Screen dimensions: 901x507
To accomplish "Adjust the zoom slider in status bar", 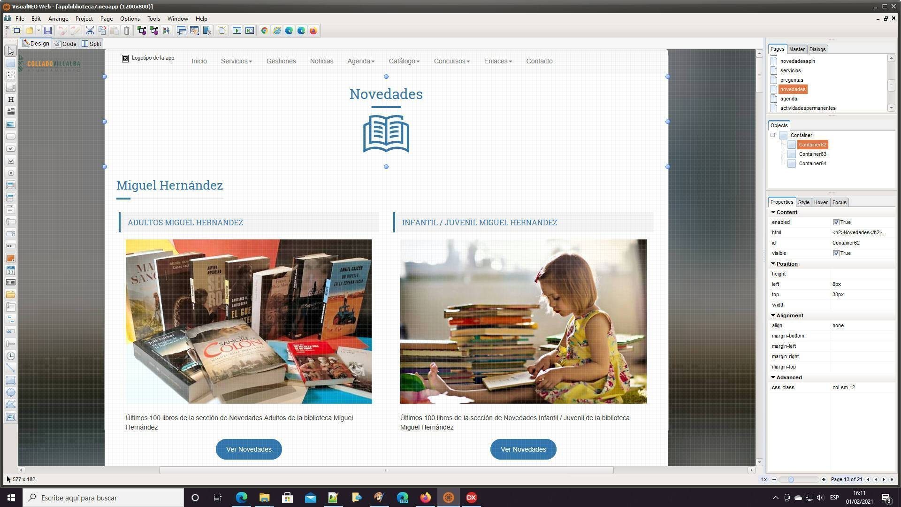I will pos(791,479).
